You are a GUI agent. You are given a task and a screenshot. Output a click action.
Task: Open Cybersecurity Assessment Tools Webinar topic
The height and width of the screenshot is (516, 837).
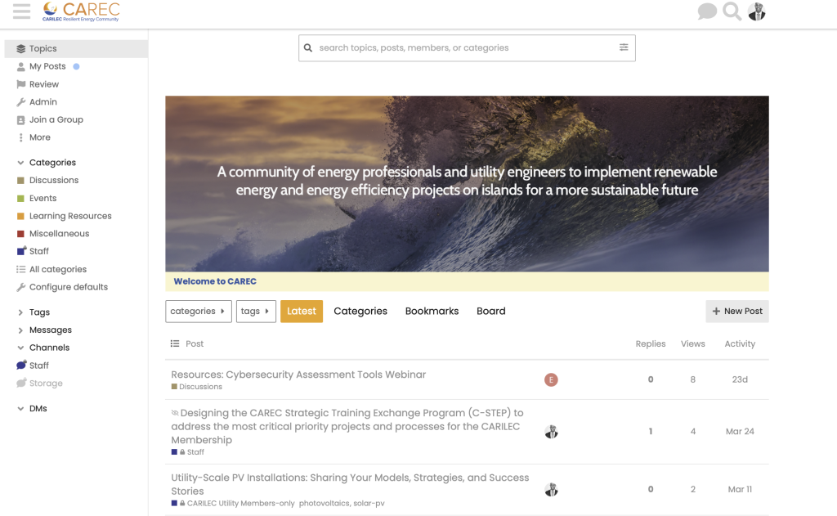298,375
